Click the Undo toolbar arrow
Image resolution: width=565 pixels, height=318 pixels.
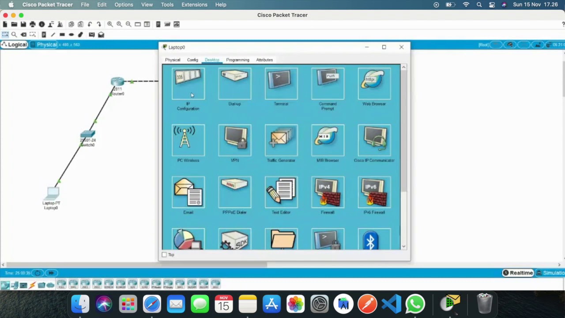click(x=90, y=24)
